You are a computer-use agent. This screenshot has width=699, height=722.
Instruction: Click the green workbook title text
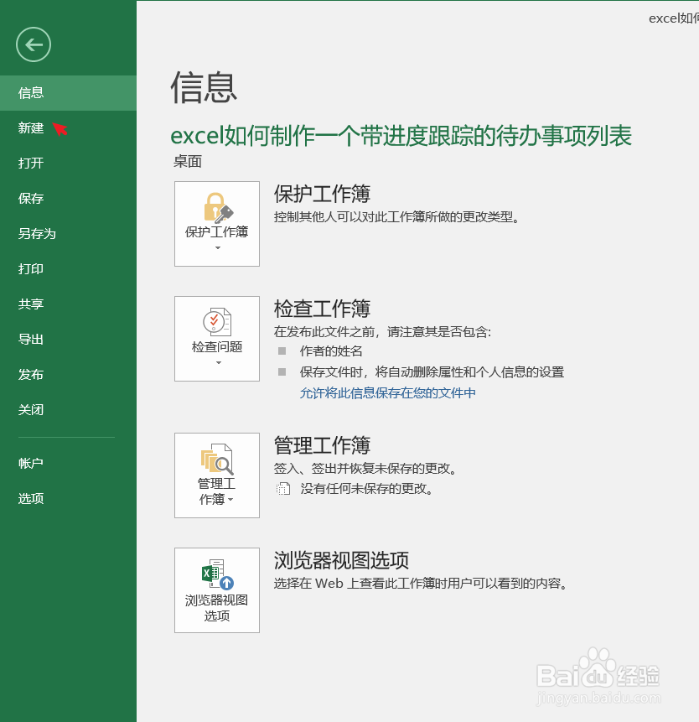coord(401,135)
